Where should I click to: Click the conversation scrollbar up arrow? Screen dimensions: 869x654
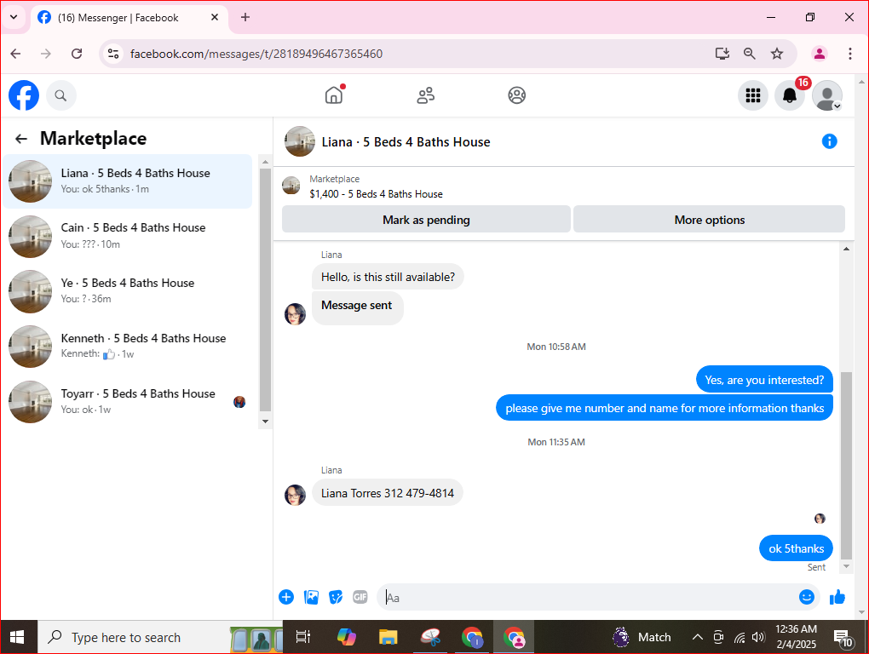[x=846, y=249]
